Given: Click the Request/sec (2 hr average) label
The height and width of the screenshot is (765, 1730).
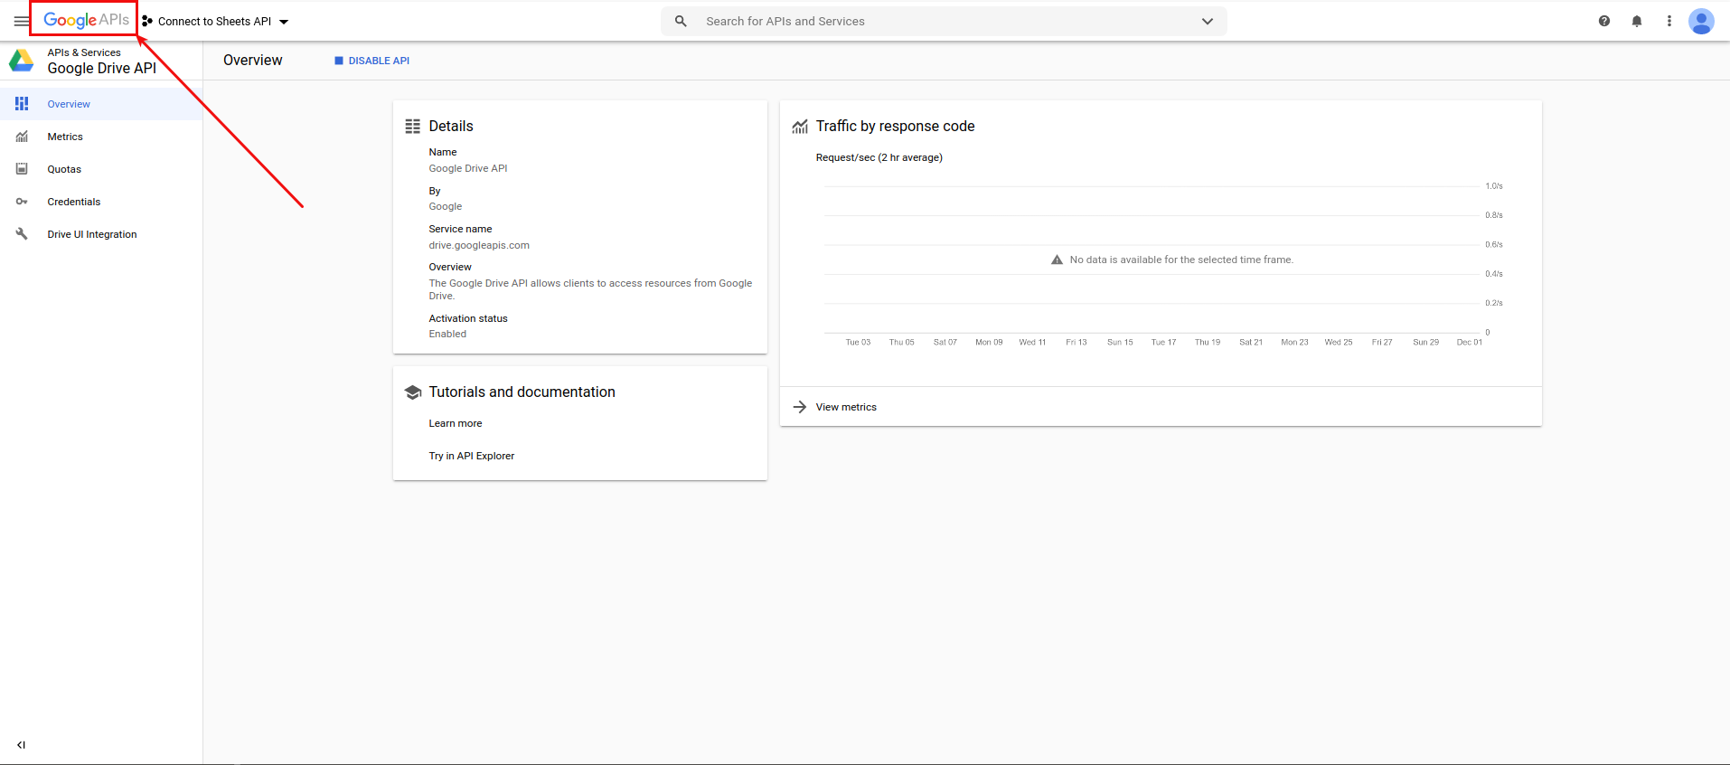Looking at the screenshot, I should click(x=879, y=157).
